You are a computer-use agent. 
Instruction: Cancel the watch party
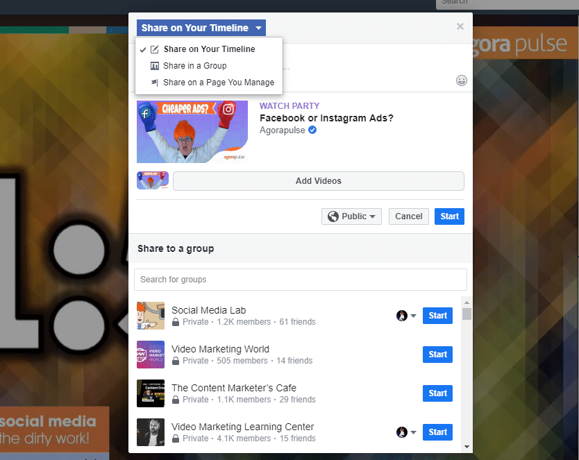pyautogui.click(x=409, y=216)
